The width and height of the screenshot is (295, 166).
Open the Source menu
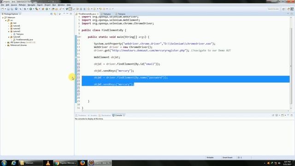(x=14, y=5)
